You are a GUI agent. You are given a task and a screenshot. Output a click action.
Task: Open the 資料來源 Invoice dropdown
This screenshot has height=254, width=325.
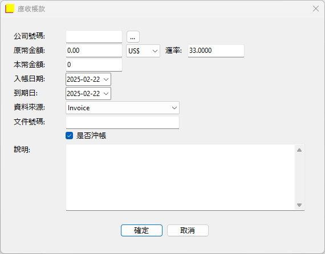123,108
